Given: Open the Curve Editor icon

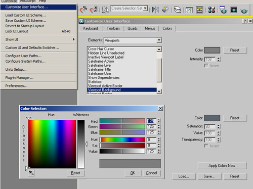Looking at the screenshot, I should pos(189,10).
